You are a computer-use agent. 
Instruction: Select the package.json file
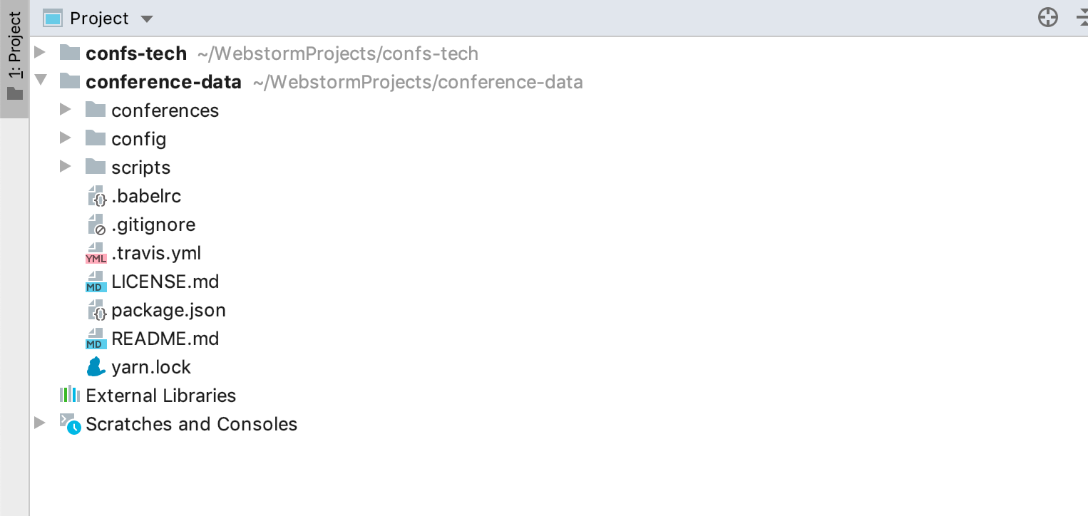click(168, 310)
